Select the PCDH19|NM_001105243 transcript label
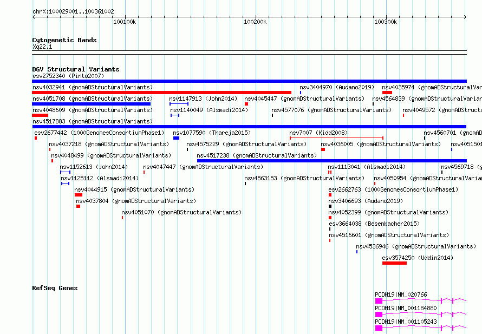 point(406,322)
